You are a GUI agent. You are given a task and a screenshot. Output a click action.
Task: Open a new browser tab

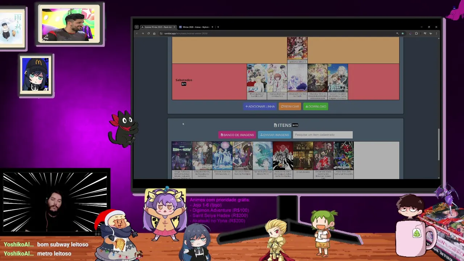[218, 27]
